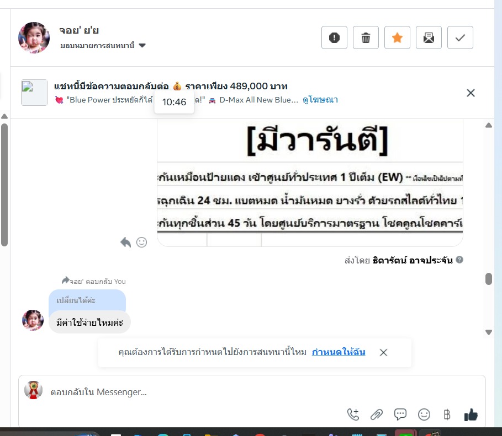Click the กำหนดให้ฉัน assign to me link

click(339, 352)
